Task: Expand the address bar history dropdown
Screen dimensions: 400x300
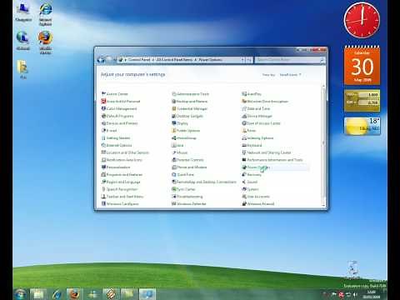Action: click(242, 59)
